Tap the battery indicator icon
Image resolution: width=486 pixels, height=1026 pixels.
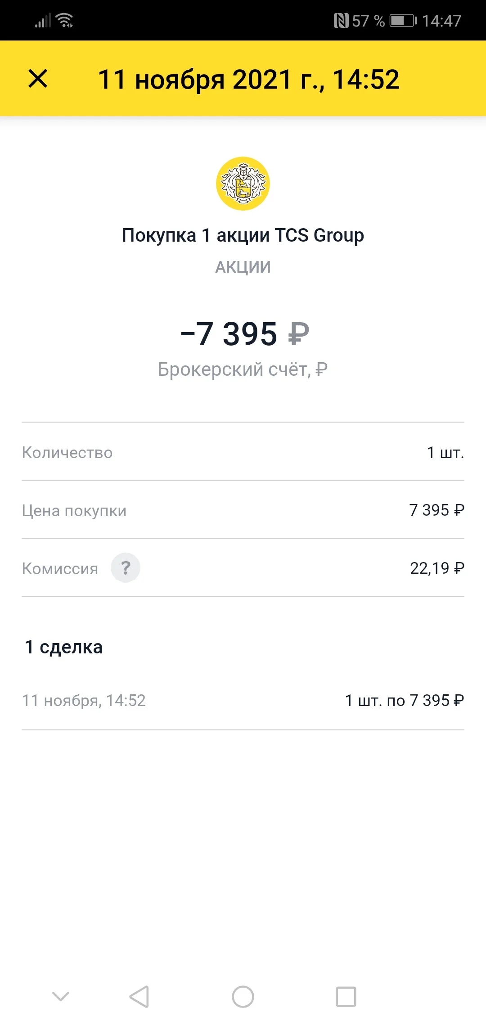coord(403,21)
